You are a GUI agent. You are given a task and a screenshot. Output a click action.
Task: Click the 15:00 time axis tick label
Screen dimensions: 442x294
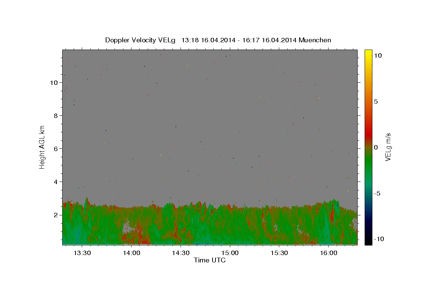click(230, 253)
